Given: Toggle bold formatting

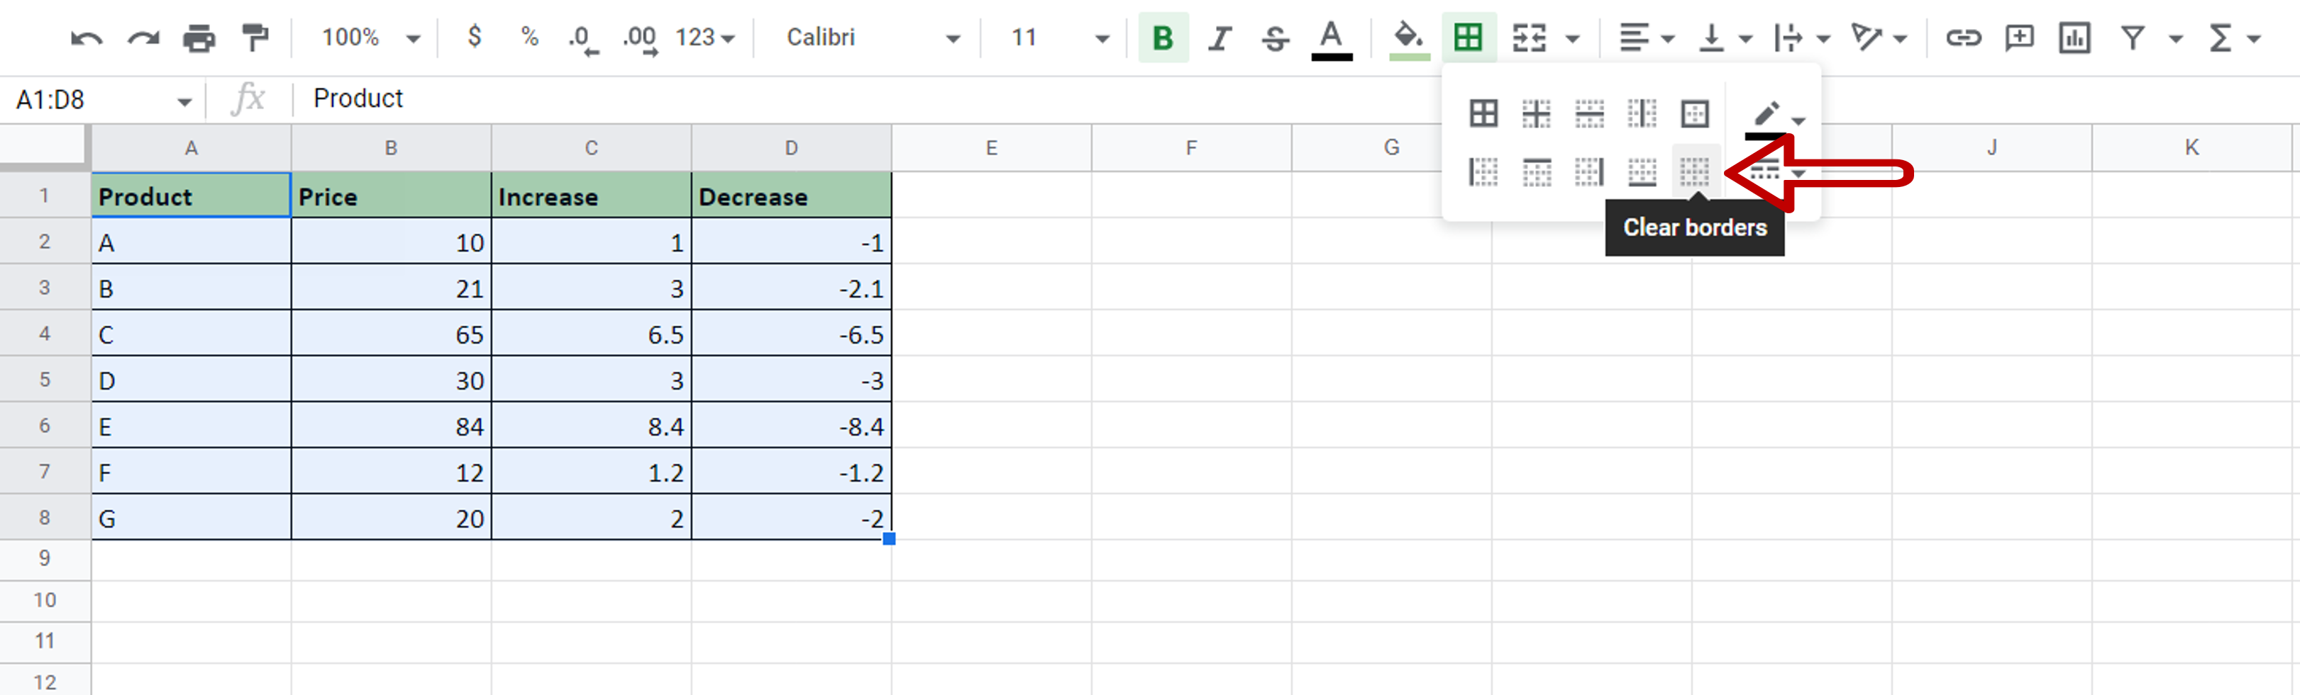Looking at the screenshot, I should click(x=1163, y=38).
